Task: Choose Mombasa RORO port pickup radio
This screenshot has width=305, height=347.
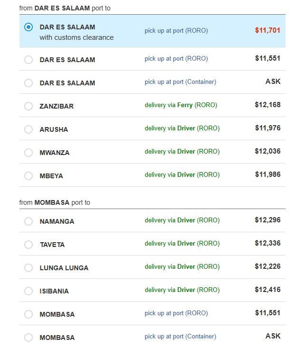Action: pos(29,314)
